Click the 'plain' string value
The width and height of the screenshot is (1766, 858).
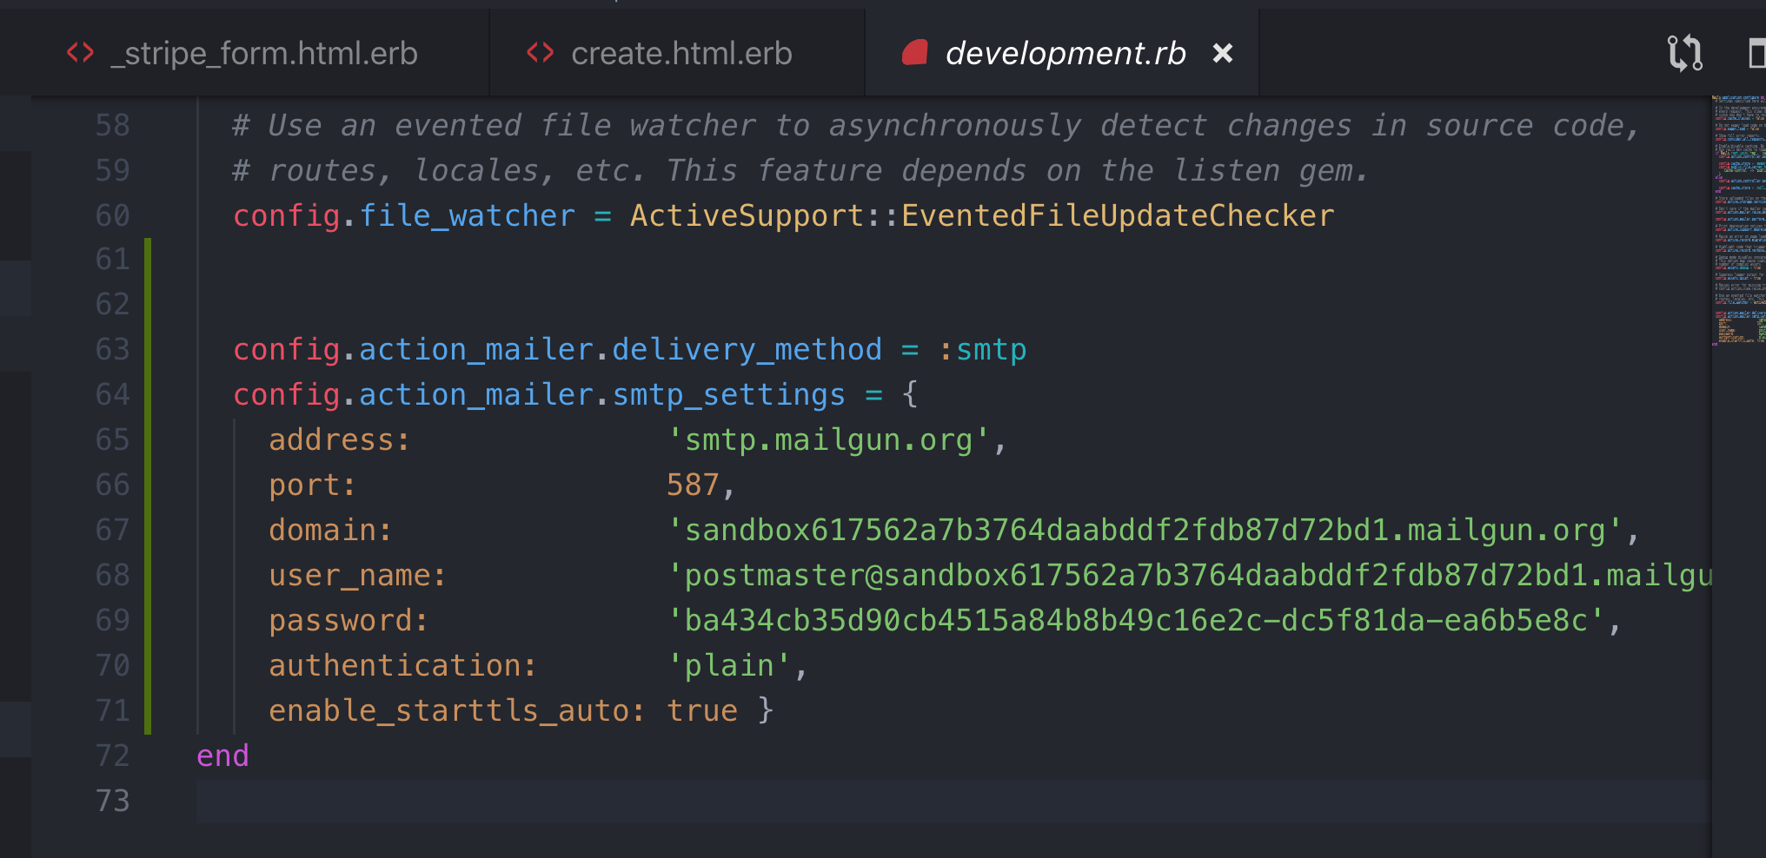click(729, 666)
